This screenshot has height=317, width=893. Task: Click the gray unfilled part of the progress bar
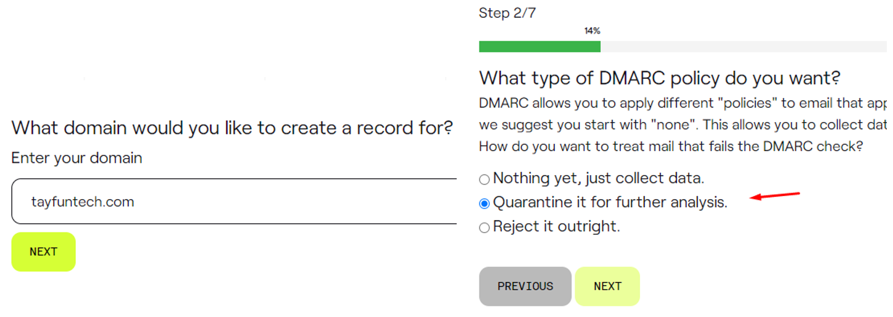pyautogui.click(x=741, y=47)
